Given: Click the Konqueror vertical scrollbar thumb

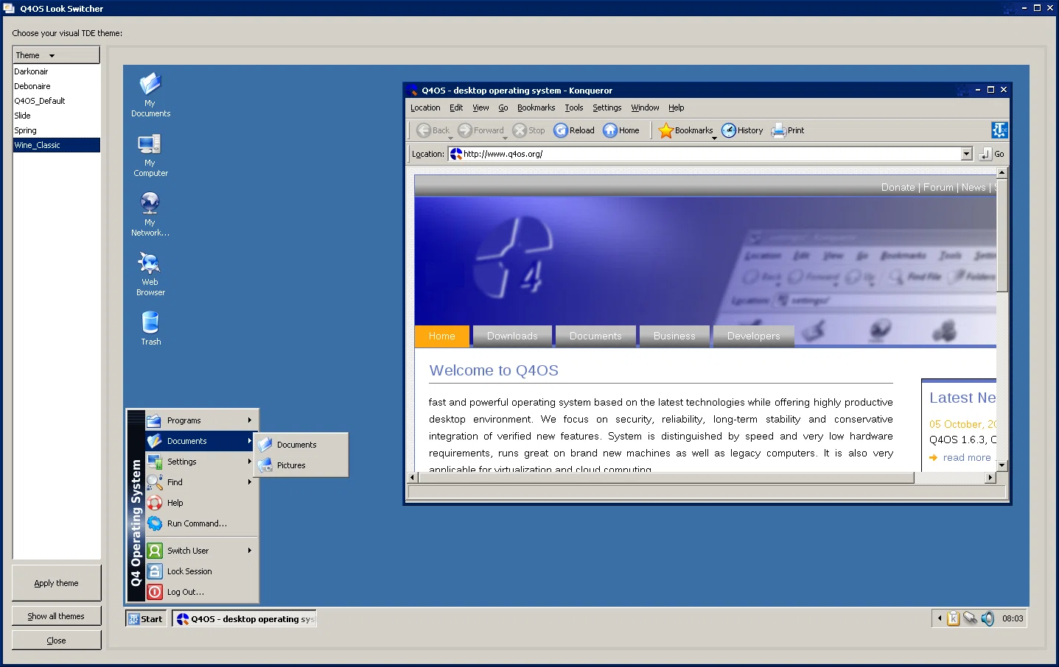Looking at the screenshot, I should tap(1002, 235).
